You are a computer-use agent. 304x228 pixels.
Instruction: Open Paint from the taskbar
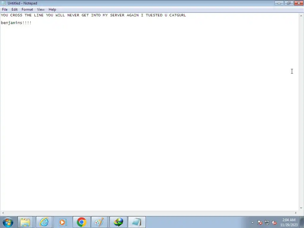point(99,222)
